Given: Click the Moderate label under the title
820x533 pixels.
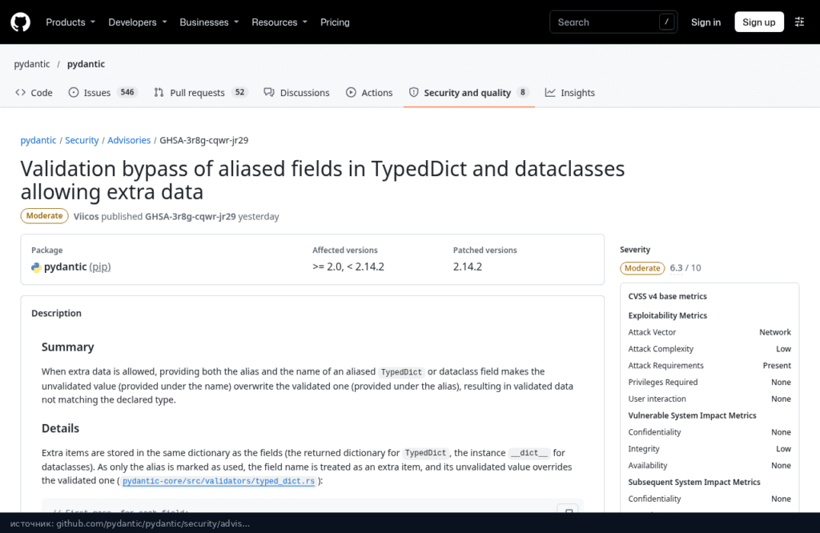Looking at the screenshot, I should tap(45, 216).
